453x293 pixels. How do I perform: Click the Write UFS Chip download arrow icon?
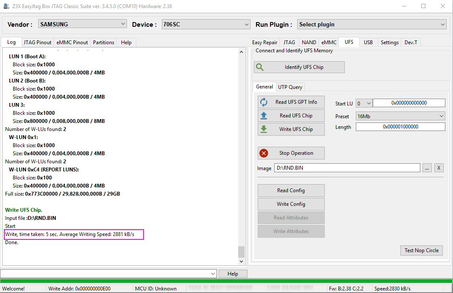click(264, 129)
